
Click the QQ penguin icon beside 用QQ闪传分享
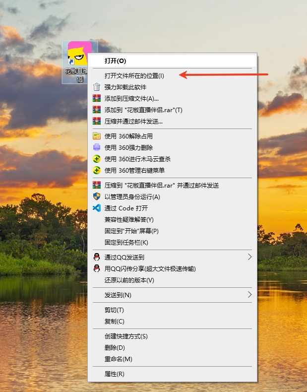[x=97, y=268]
